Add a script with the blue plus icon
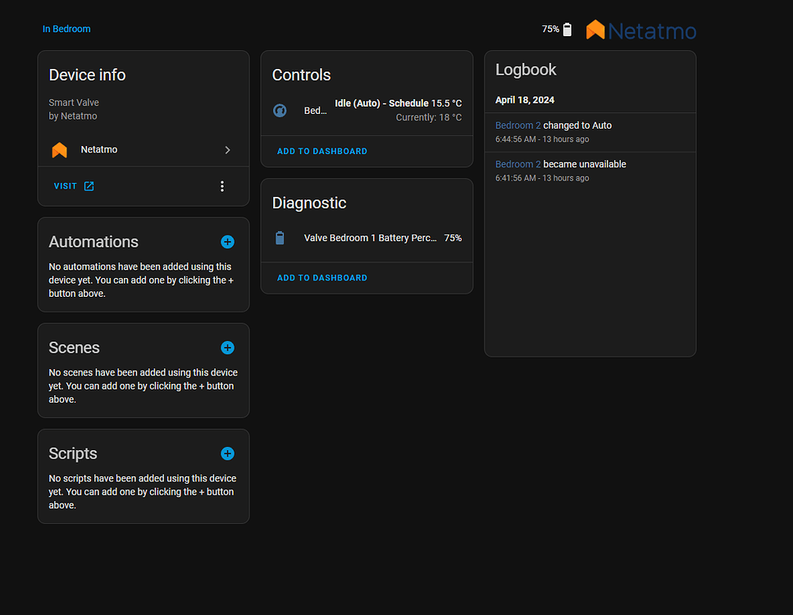This screenshot has height=615, width=793. (x=227, y=453)
